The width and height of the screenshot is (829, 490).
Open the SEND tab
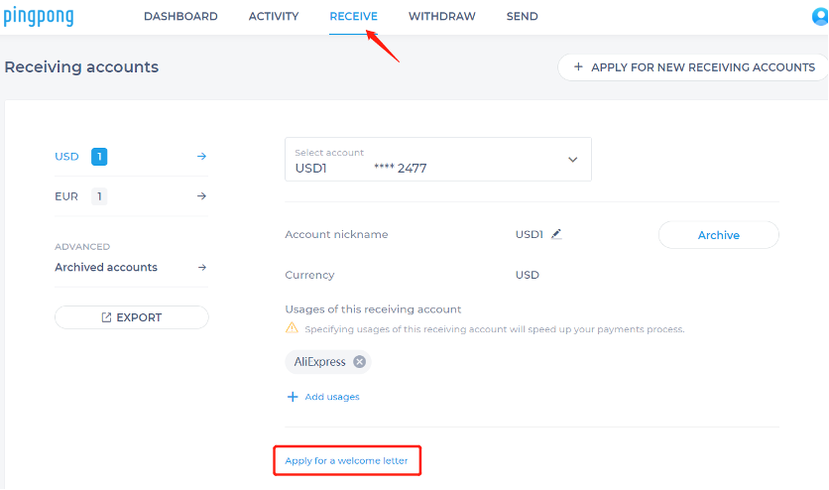[522, 17]
